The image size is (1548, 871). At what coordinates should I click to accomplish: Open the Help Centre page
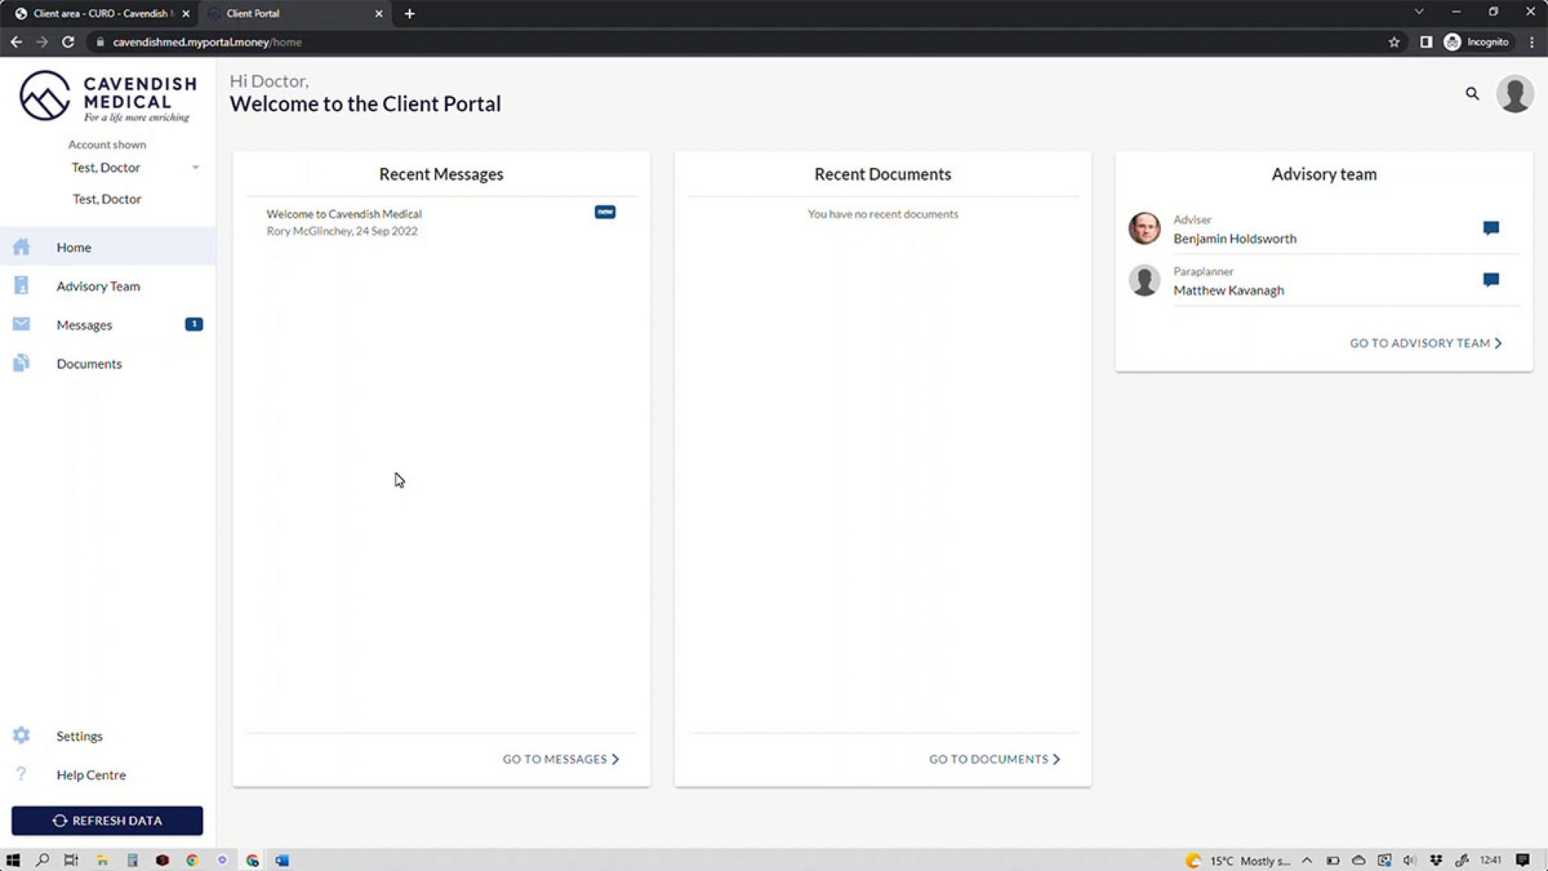point(91,774)
